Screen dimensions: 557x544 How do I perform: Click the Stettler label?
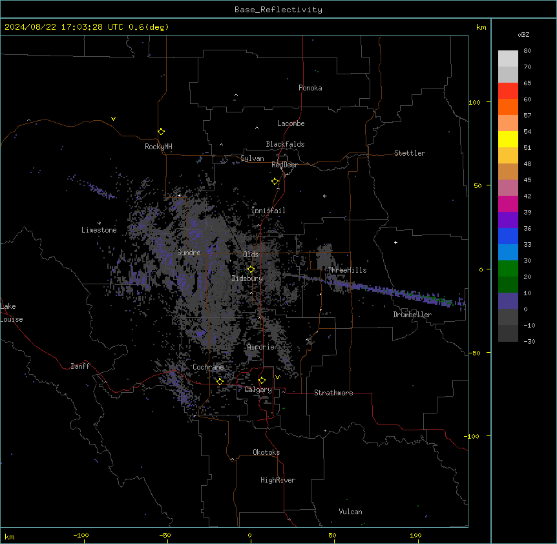(410, 153)
